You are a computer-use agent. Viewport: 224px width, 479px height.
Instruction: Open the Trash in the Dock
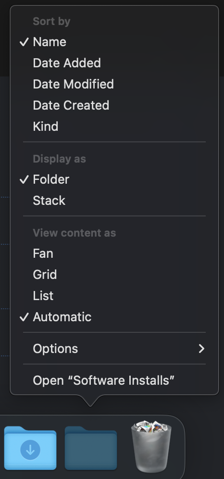coord(151,446)
